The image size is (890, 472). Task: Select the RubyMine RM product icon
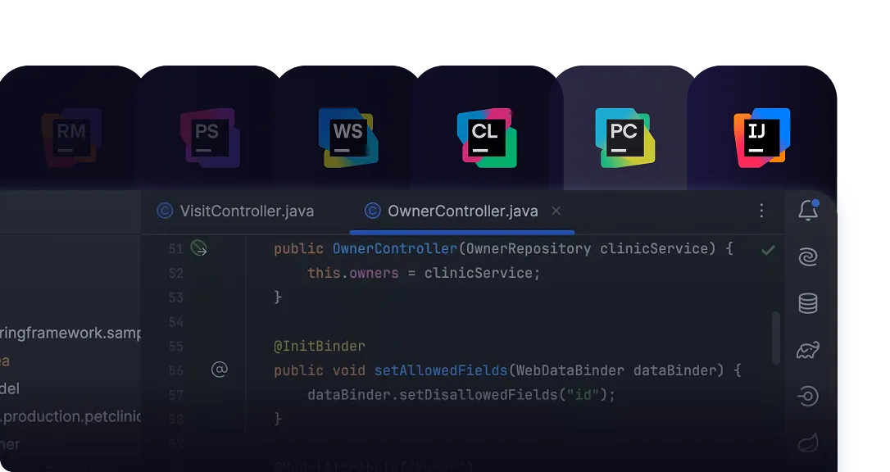pyautogui.click(x=72, y=138)
